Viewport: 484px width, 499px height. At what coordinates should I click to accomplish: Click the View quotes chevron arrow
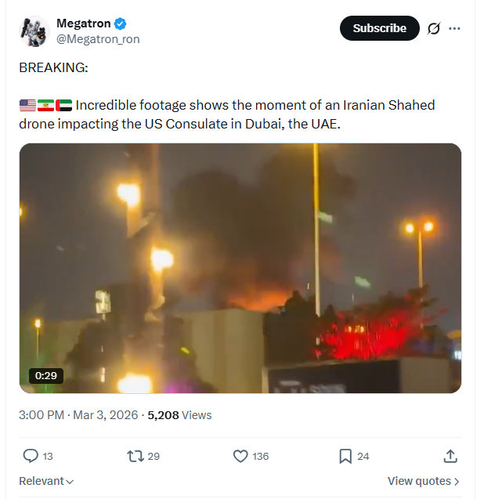[x=457, y=482]
